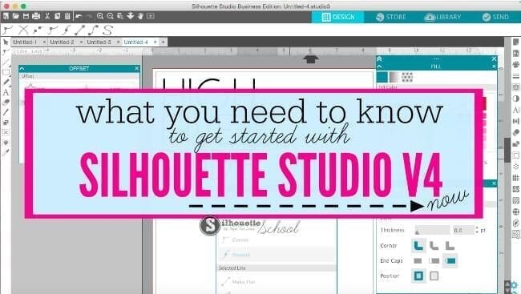Click the Paste clipboard icon
Viewport: 521px width, 294px height.
(x=67, y=16)
